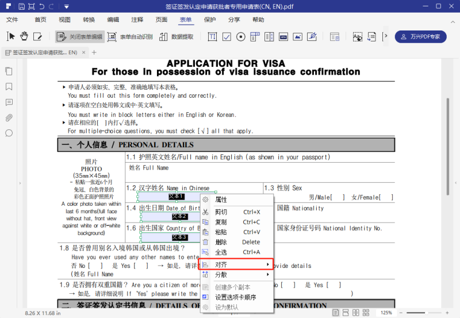460x318 pixels.
Task: Switch to the 首页 tab
Action: point(40,20)
